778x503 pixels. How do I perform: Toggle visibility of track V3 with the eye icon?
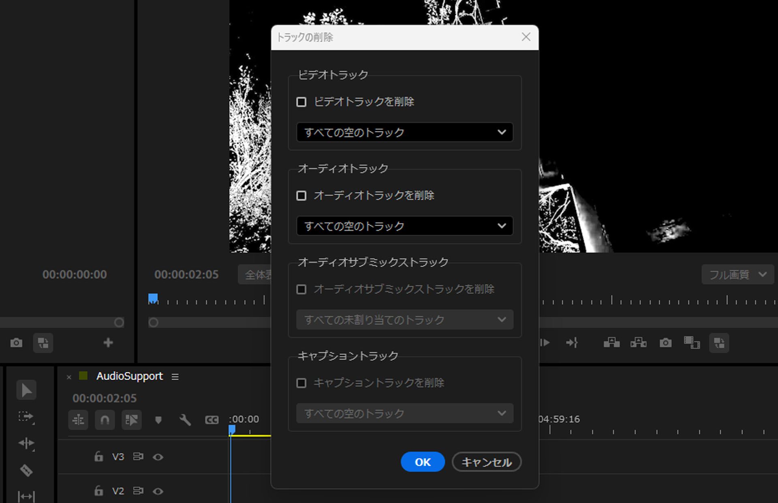(158, 457)
